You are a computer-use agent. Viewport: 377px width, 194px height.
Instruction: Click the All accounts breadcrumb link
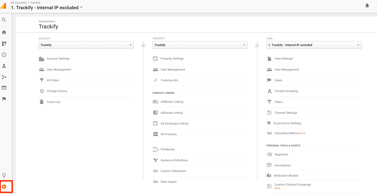click(18, 3)
